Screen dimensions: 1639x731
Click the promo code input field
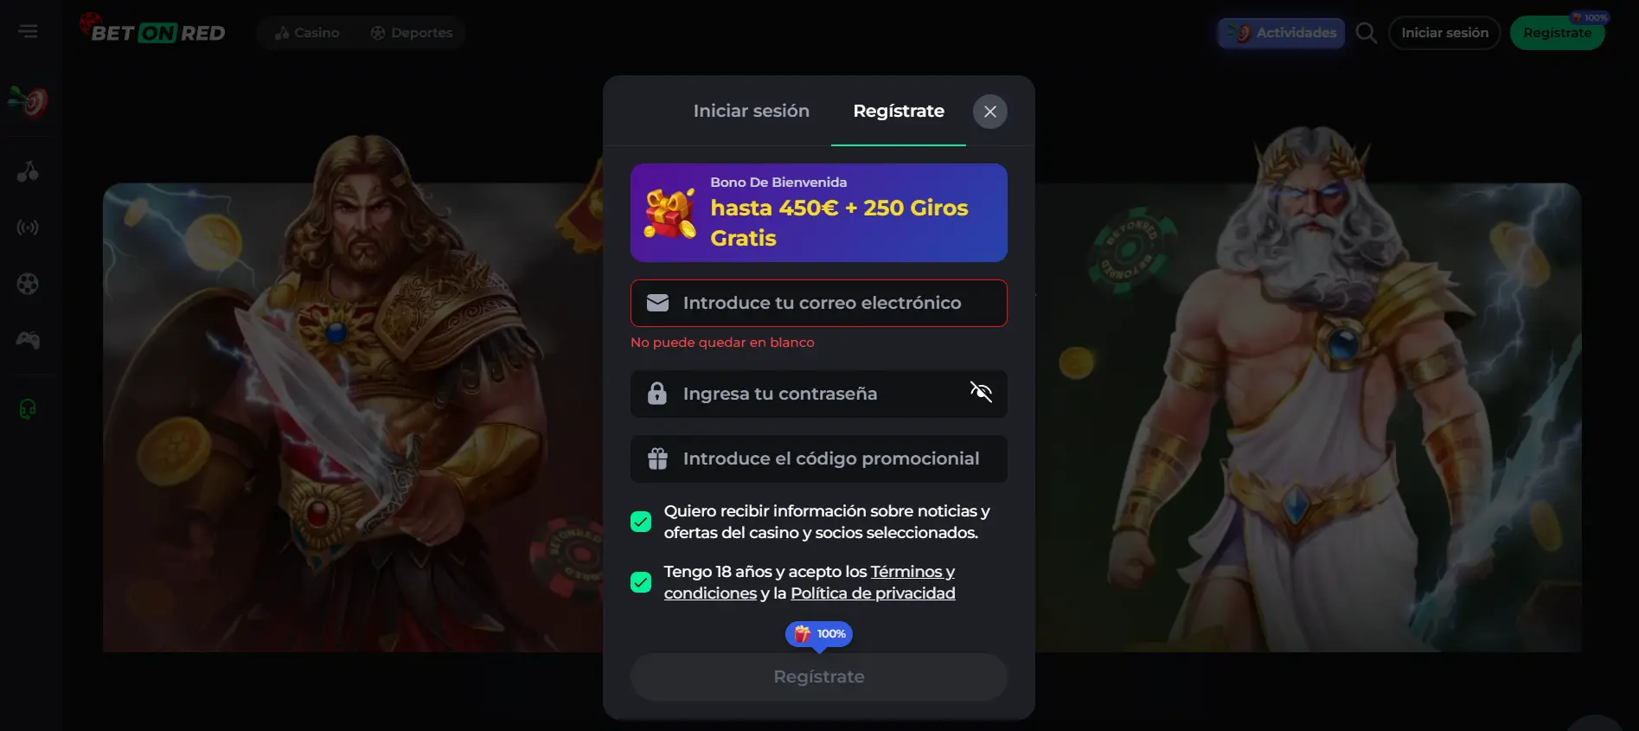(818, 458)
